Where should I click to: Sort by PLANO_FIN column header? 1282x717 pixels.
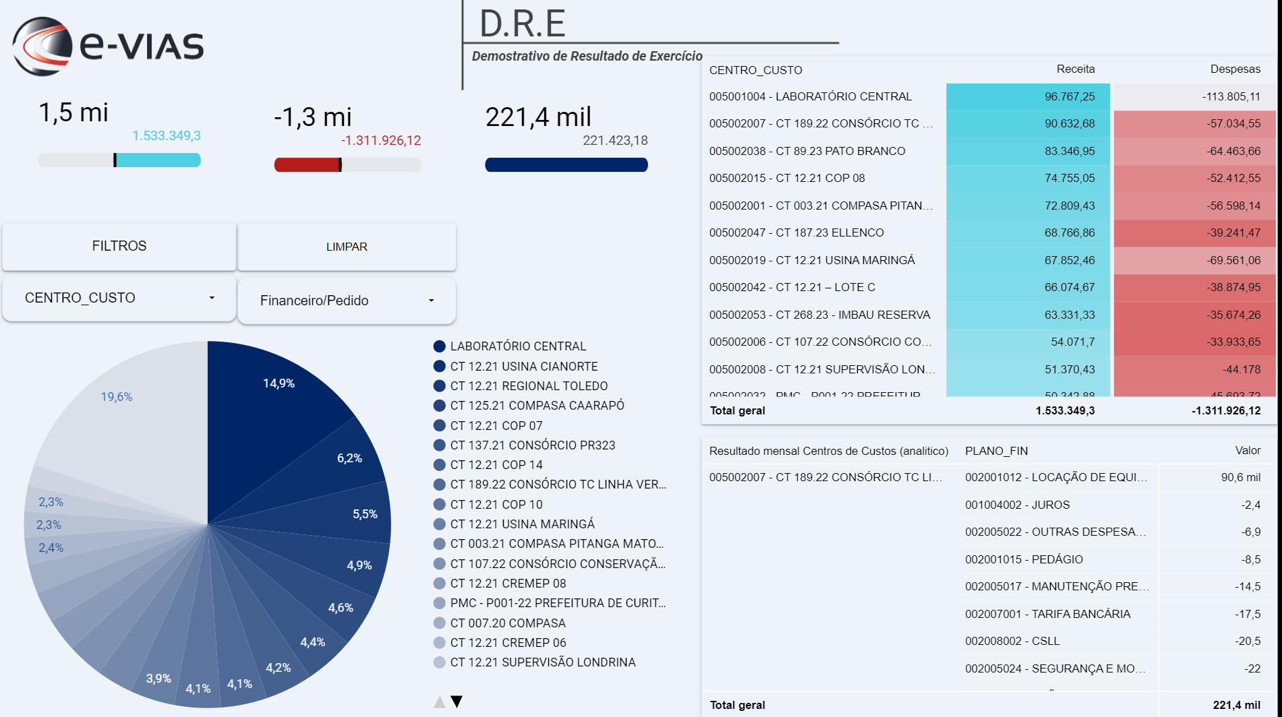point(996,451)
